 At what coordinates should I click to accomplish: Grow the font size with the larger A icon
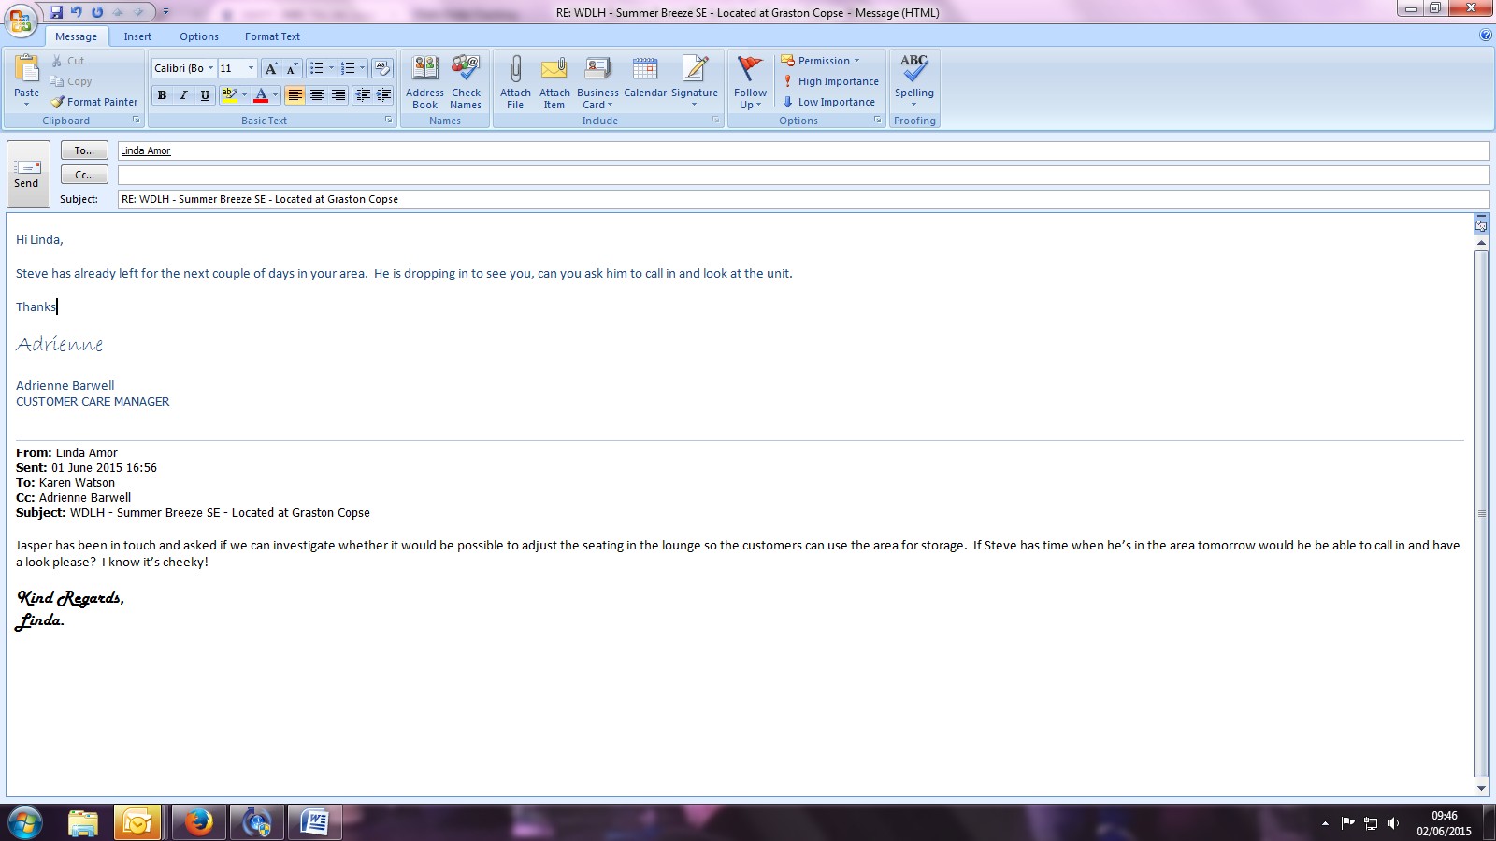pyautogui.click(x=271, y=68)
